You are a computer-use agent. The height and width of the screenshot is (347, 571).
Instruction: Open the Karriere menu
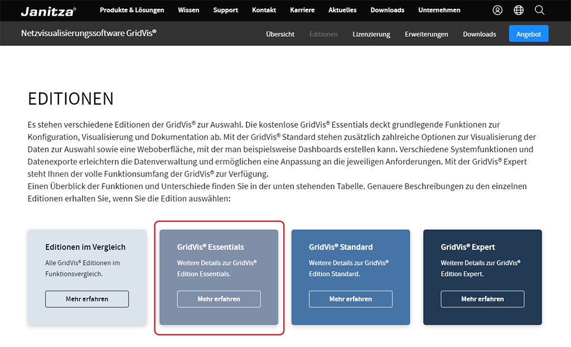click(x=302, y=10)
